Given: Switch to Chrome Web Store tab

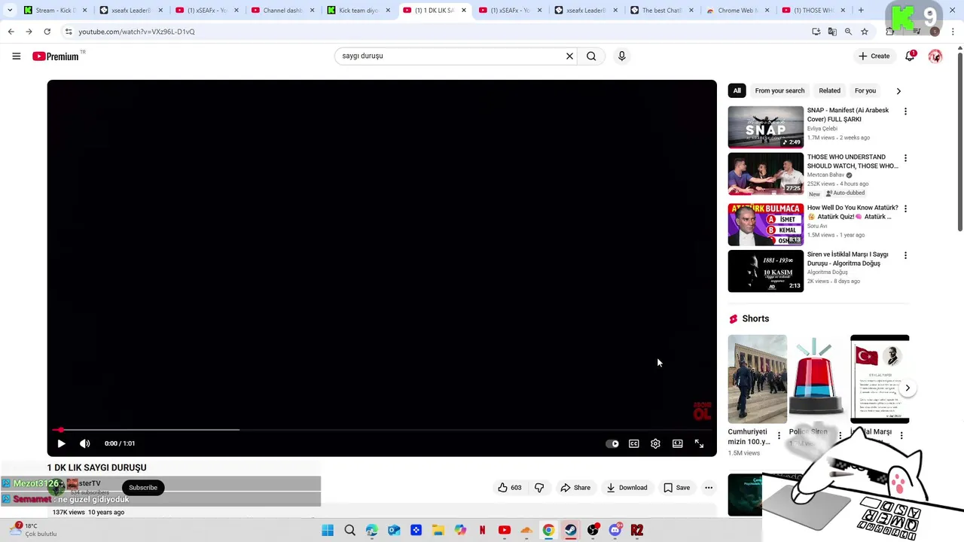Looking at the screenshot, I should (738, 11).
